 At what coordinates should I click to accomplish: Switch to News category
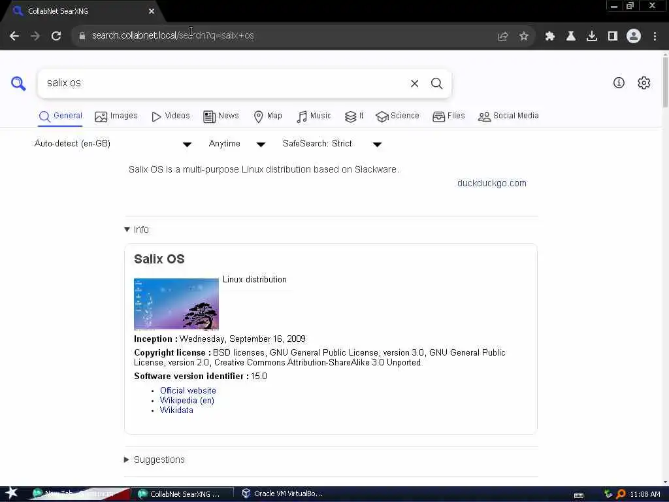point(221,116)
